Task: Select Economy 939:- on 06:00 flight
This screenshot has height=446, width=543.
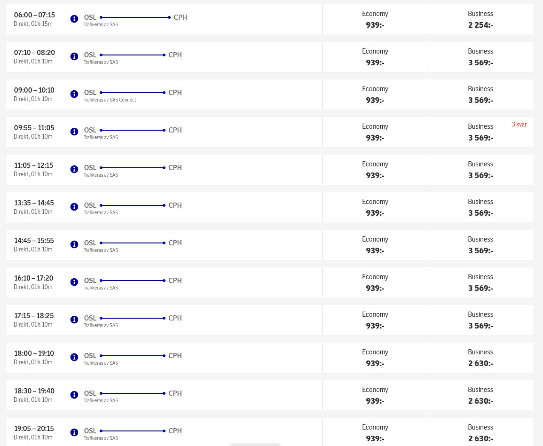Action: 375,20
